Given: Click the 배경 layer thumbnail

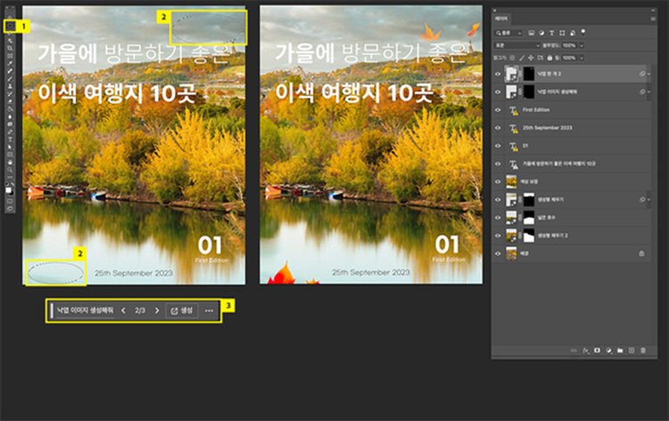Looking at the screenshot, I should pos(511,253).
